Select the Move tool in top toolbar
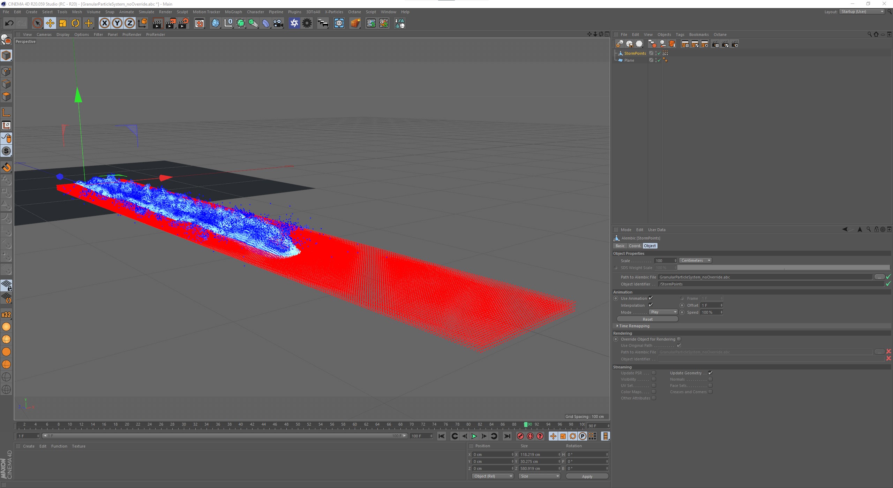The image size is (893, 488). [x=50, y=23]
